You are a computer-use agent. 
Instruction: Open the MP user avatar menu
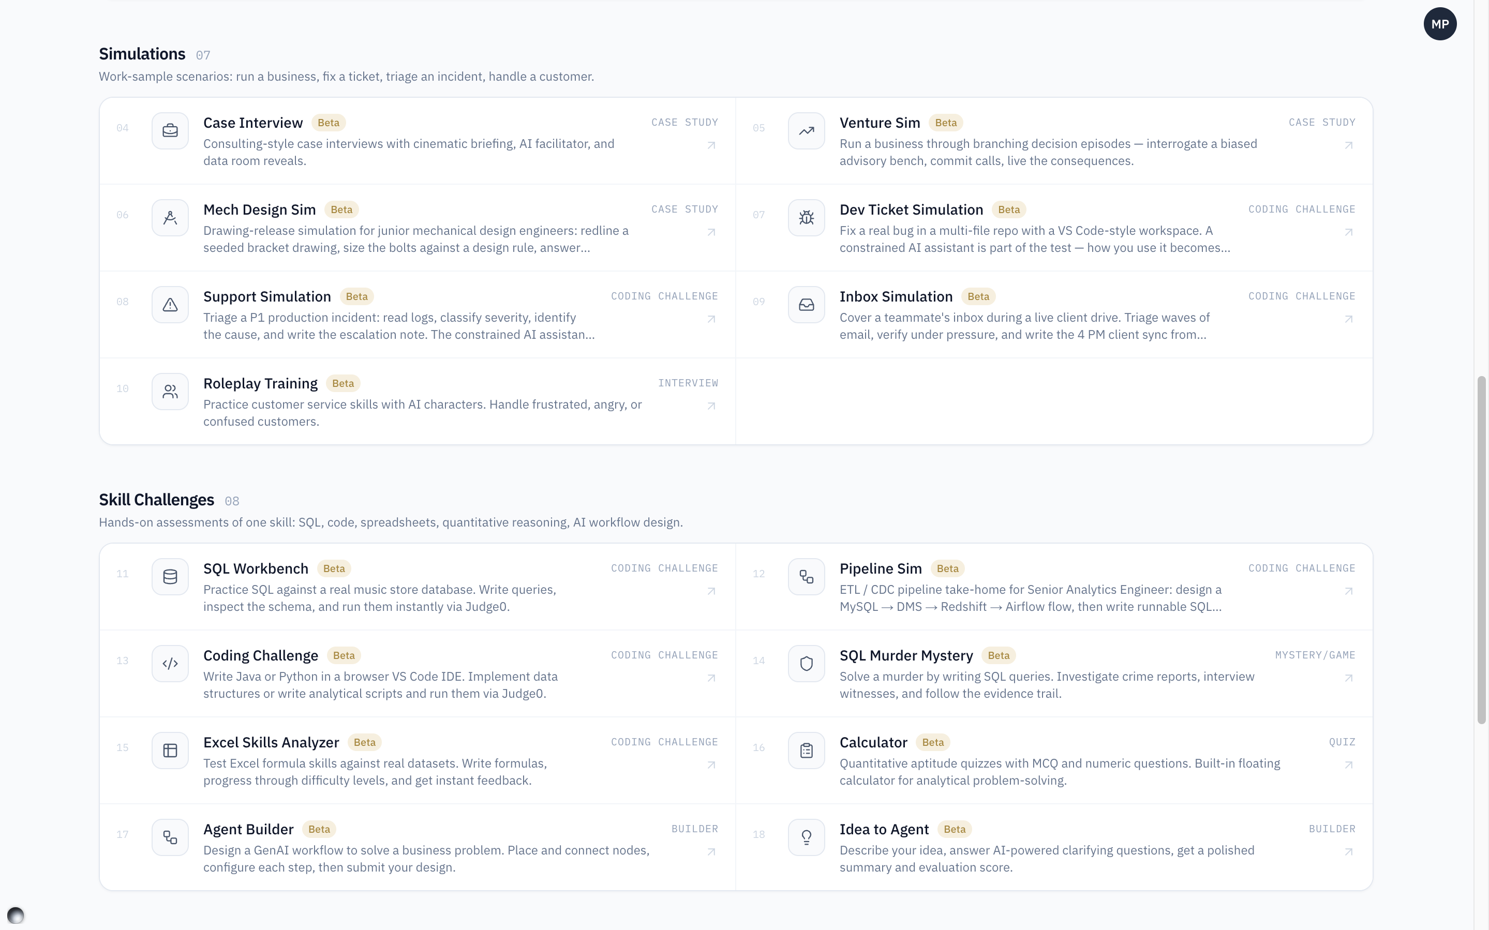pos(1440,24)
